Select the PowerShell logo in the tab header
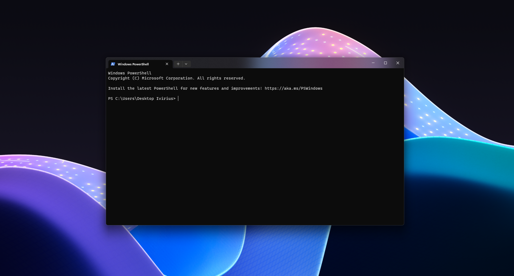This screenshot has width=514, height=276. click(x=113, y=64)
